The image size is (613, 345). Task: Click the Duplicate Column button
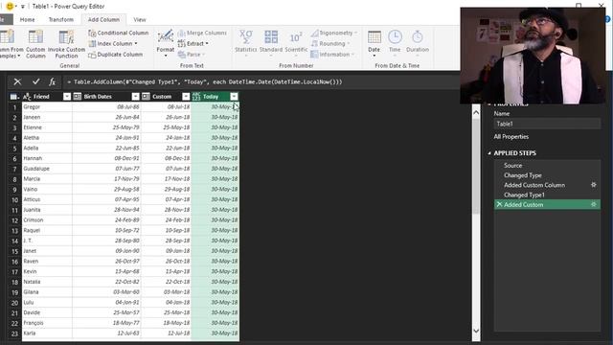coord(115,55)
